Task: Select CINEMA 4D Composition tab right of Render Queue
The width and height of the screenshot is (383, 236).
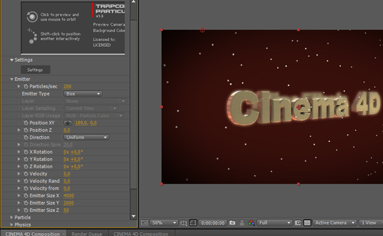Action: point(140,233)
